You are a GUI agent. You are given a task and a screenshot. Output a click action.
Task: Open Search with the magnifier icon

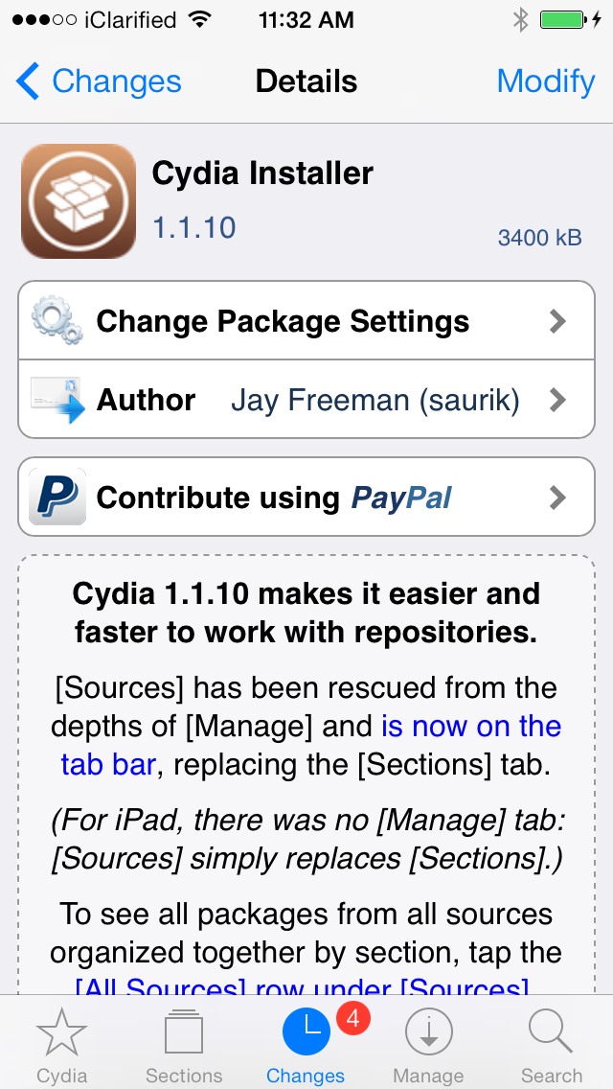pos(551,1033)
